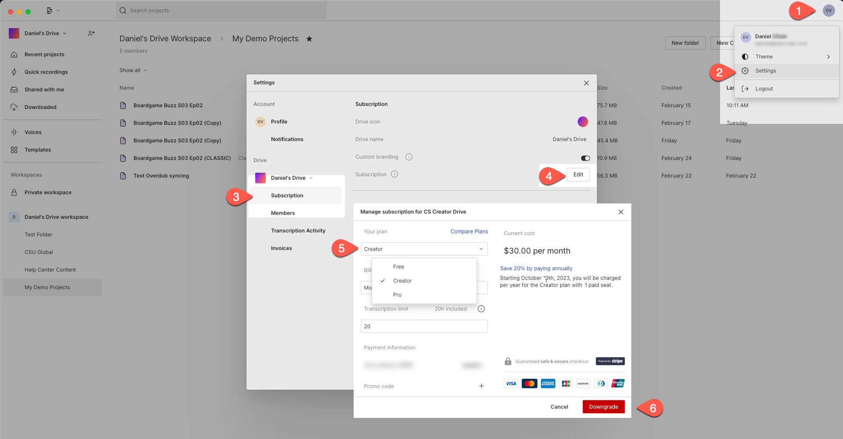Select My Demo Projects in sidebar
843x439 pixels.
click(x=53, y=287)
